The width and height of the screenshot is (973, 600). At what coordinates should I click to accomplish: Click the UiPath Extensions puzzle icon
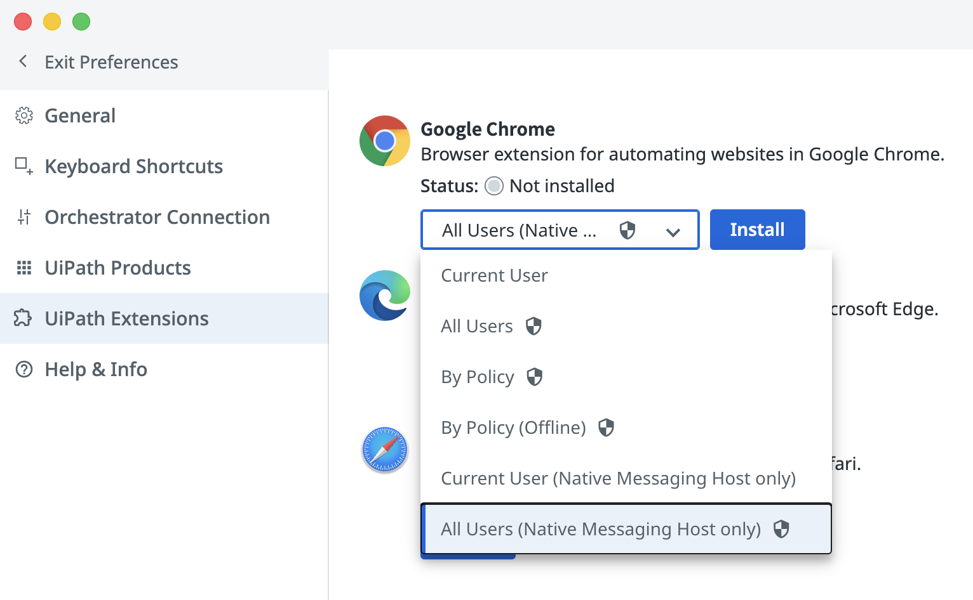[23, 318]
